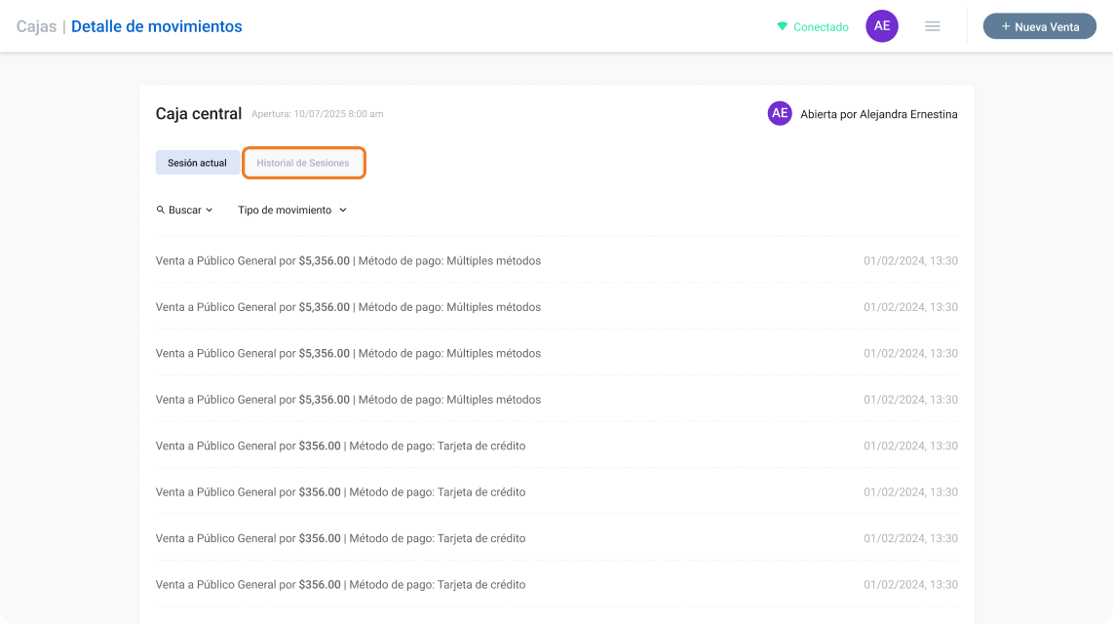Click the Nueva Venta button
1113x624 pixels.
[1039, 26]
